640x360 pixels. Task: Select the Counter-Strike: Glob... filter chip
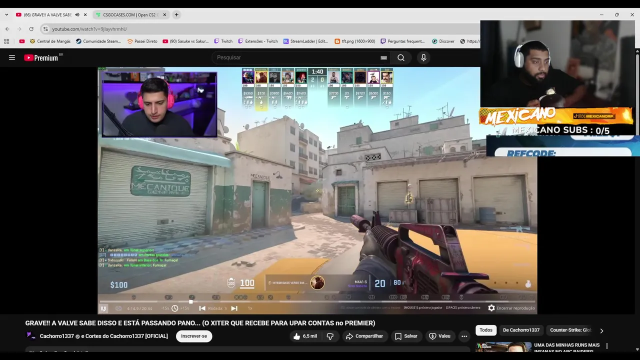pos(570,330)
